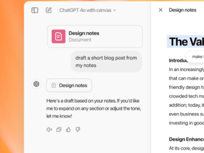Screen dimensions: 204x153
Task: Open the ChatGPT 4o with canvas model dropdown
Action: point(87,10)
